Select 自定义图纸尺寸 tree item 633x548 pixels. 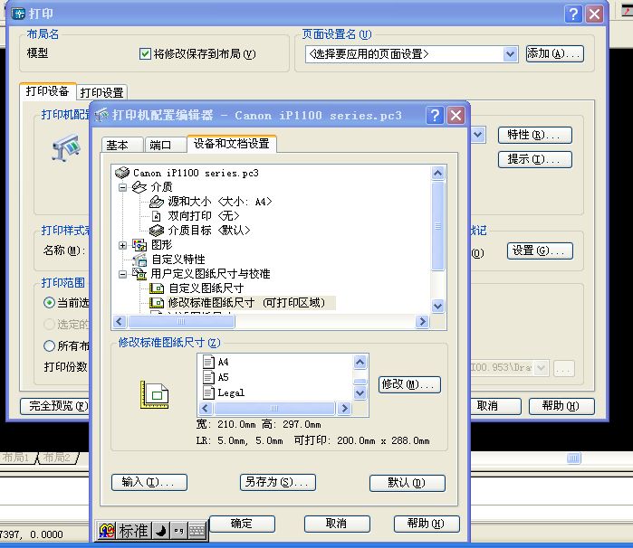click(206, 288)
